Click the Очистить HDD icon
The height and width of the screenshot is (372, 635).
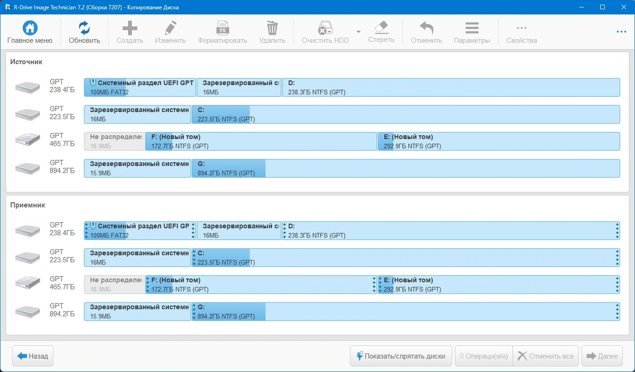325,28
